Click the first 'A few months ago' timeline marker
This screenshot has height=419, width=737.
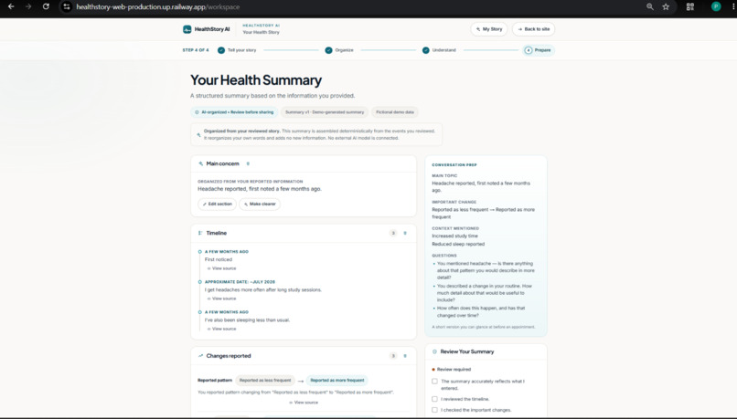[199, 252]
